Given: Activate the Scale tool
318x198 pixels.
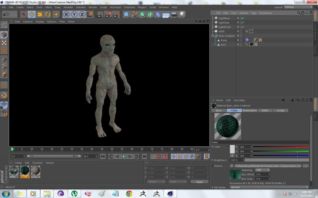Looking at the screenshot, I should click(x=40, y=14).
